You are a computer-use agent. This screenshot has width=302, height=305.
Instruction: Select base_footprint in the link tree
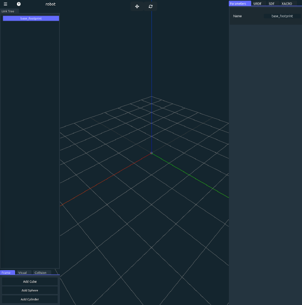(x=31, y=18)
